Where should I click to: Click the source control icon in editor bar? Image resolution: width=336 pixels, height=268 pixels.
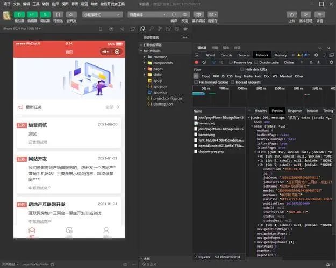pyautogui.click(x=160, y=28)
